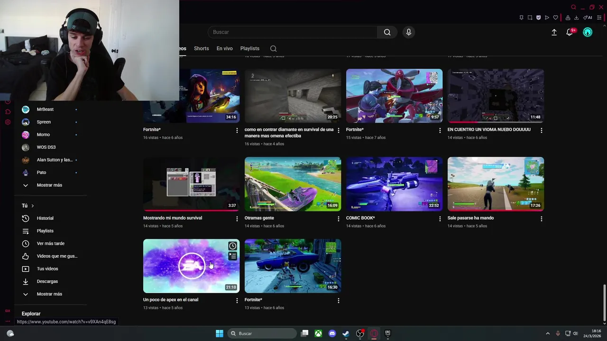This screenshot has width=607, height=341.
Task: Open the Un poco de apex thumbnail
Action: point(191,266)
